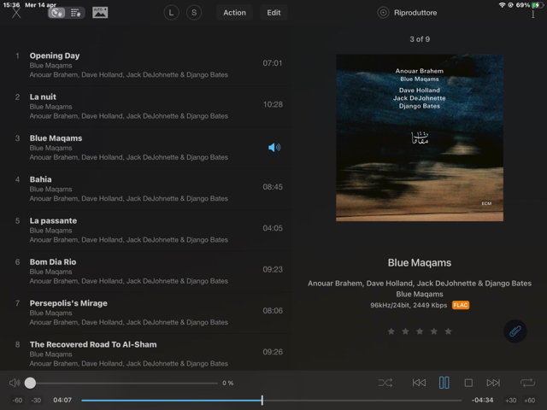This screenshot has height=410, width=547.
Task: Skip to next track
Action: click(x=493, y=383)
